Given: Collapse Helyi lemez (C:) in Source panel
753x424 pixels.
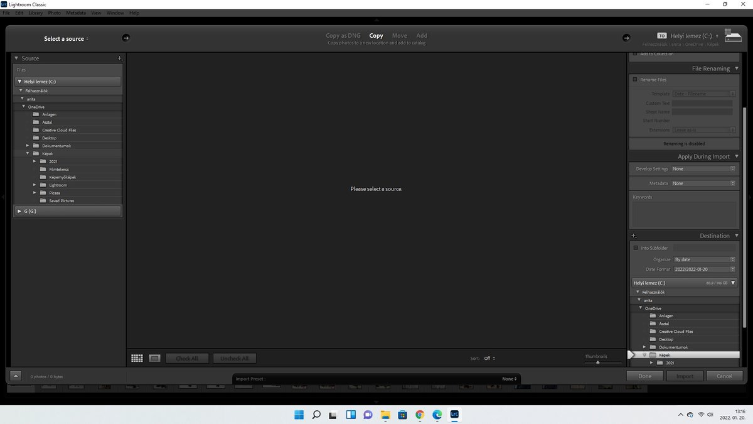Looking at the screenshot, I should click(x=19, y=82).
